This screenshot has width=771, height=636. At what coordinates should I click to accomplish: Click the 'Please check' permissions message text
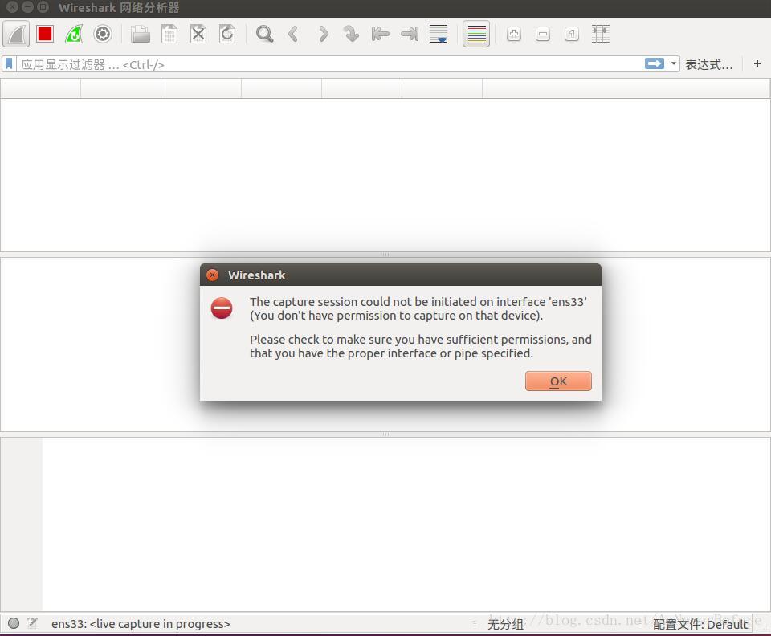pyautogui.click(x=420, y=346)
